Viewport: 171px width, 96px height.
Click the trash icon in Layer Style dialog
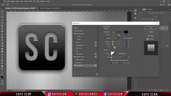97,74
